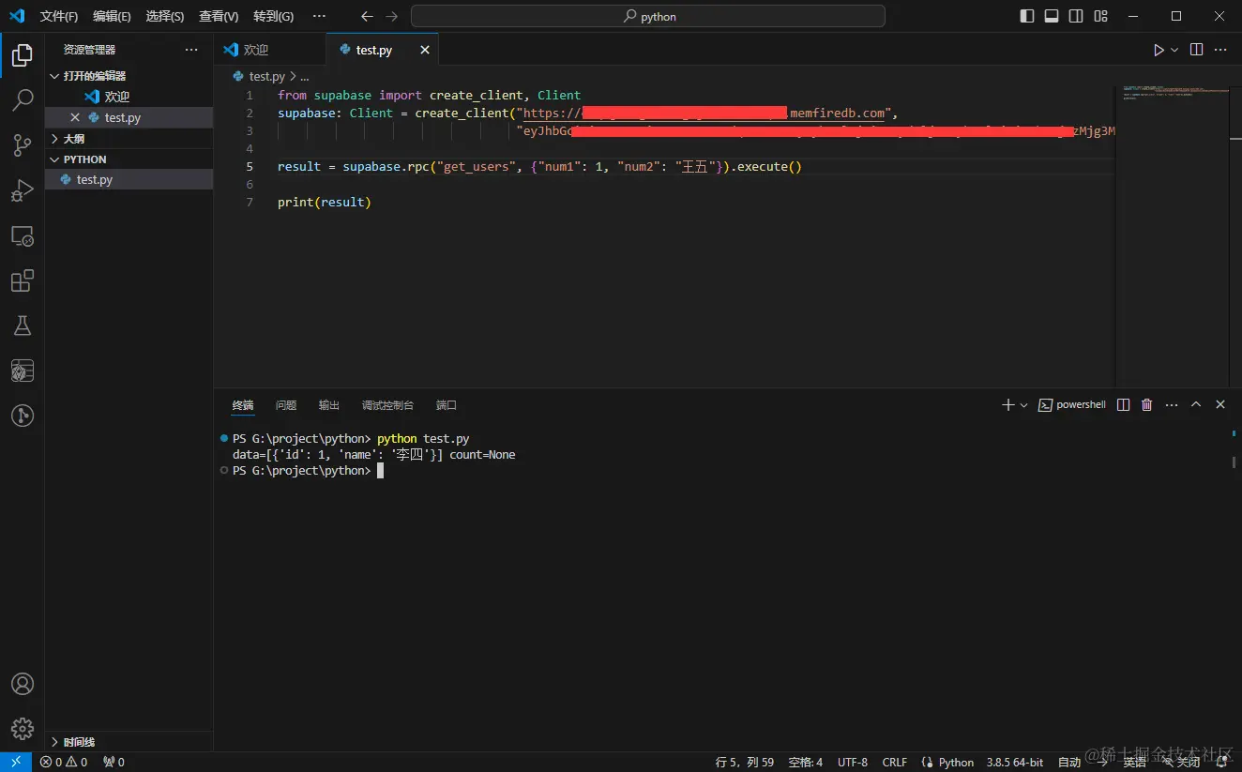Image resolution: width=1242 pixels, height=772 pixels.
Task: Maximize the panel with the up chevron
Action: (1196, 404)
